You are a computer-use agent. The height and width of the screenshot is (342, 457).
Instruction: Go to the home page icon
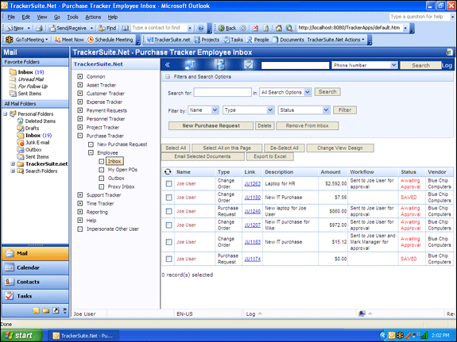click(x=279, y=28)
